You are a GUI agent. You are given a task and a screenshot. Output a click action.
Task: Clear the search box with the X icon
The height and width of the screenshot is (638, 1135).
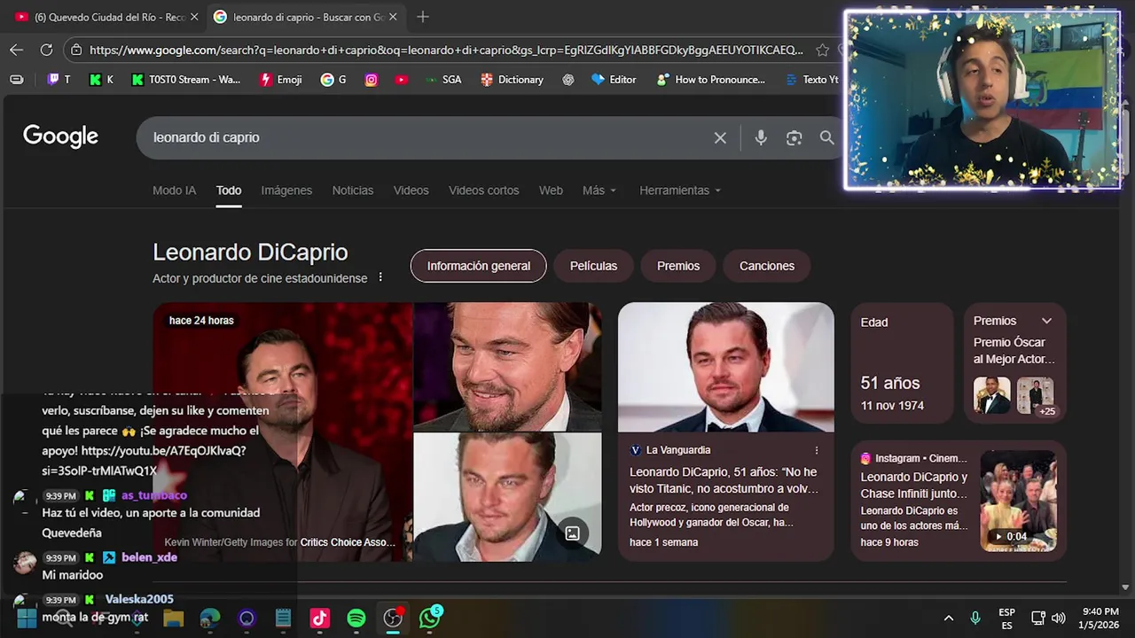(x=720, y=137)
